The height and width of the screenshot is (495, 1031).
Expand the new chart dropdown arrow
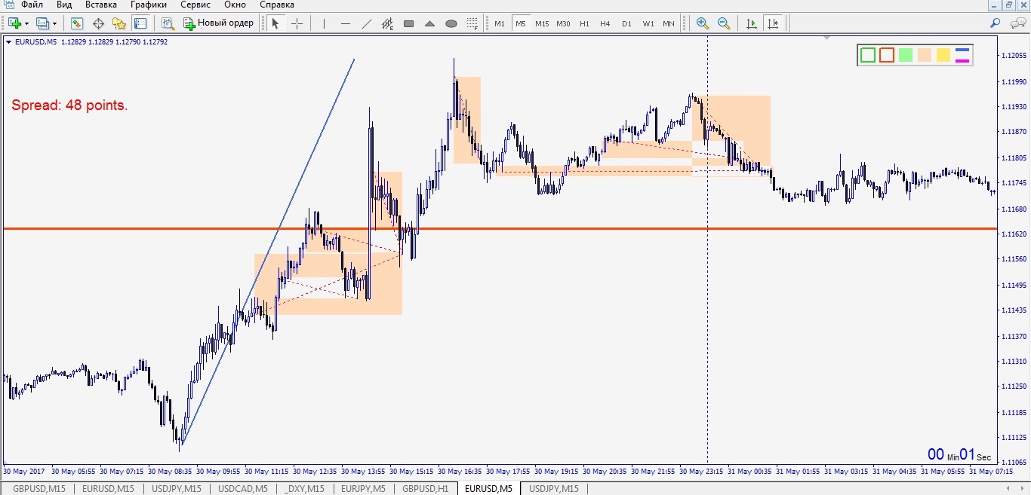tap(27, 23)
